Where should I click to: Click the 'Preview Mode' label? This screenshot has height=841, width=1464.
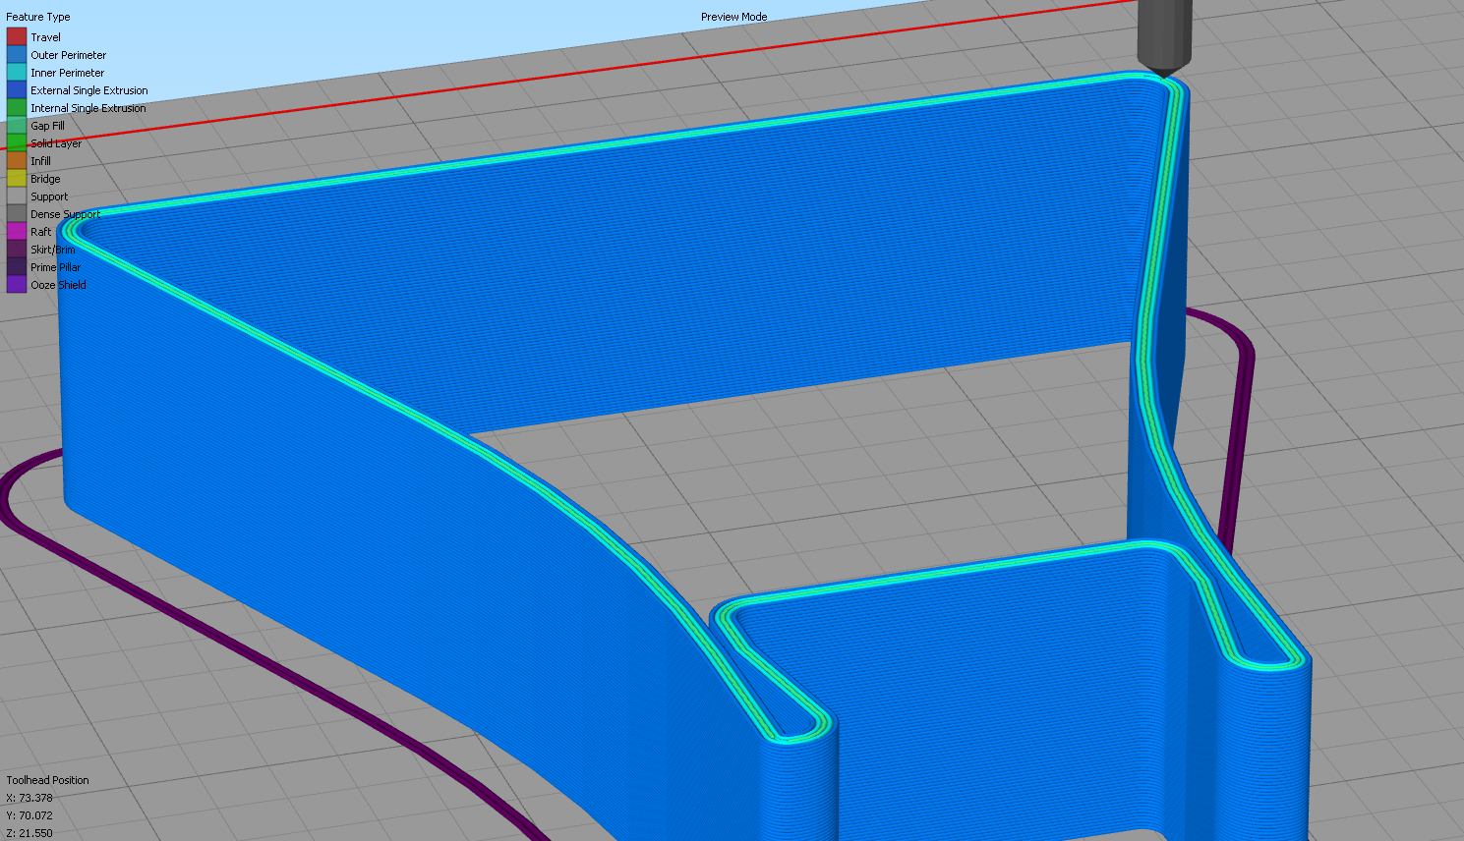(x=733, y=17)
